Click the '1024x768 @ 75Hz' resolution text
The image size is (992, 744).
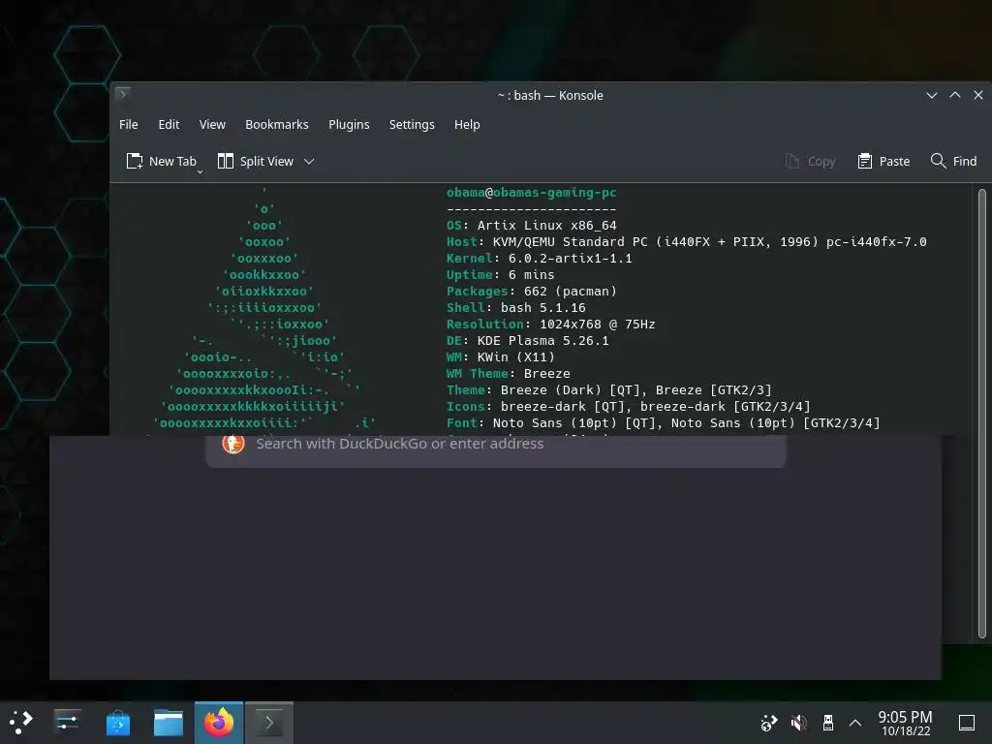coord(597,324)
